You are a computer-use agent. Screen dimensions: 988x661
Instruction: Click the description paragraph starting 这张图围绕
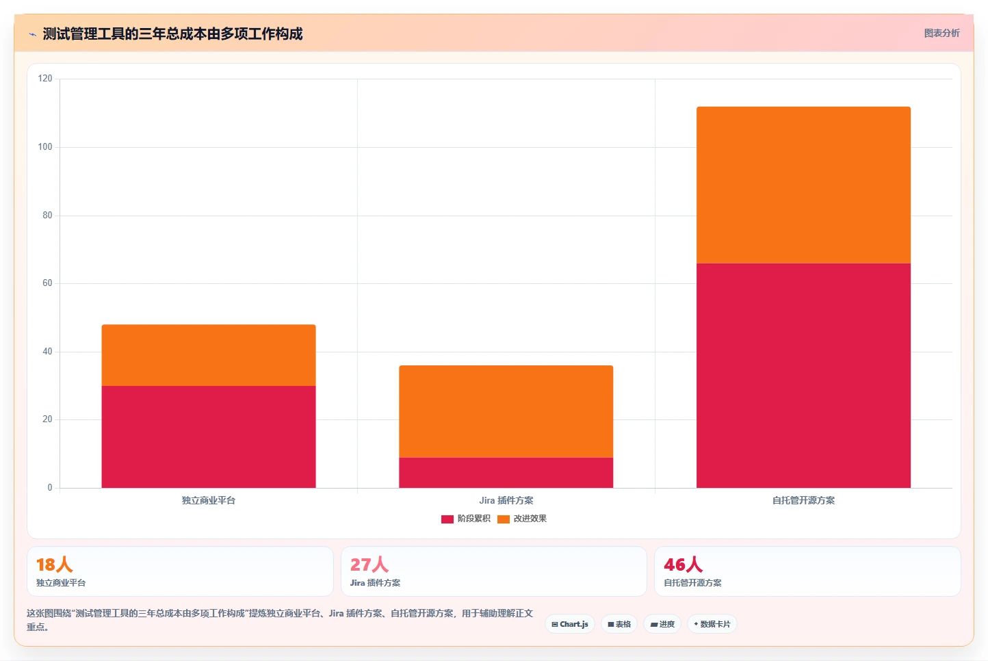pos(280,620)
